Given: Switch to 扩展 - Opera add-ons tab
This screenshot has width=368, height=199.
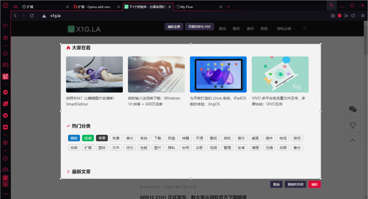Looking at the screenshot, I should coord(96,7).
